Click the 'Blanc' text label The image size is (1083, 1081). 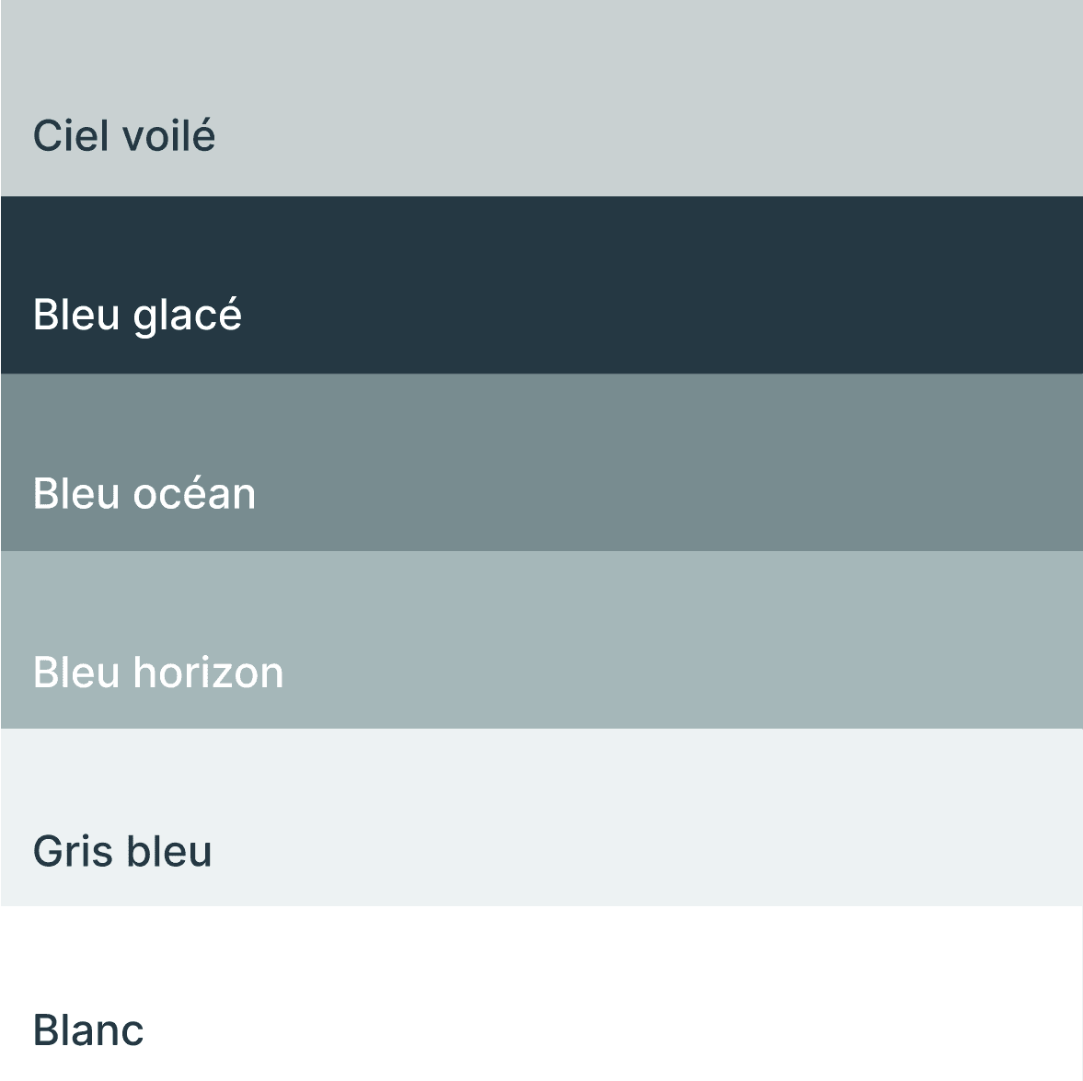tap(88, 1029)
